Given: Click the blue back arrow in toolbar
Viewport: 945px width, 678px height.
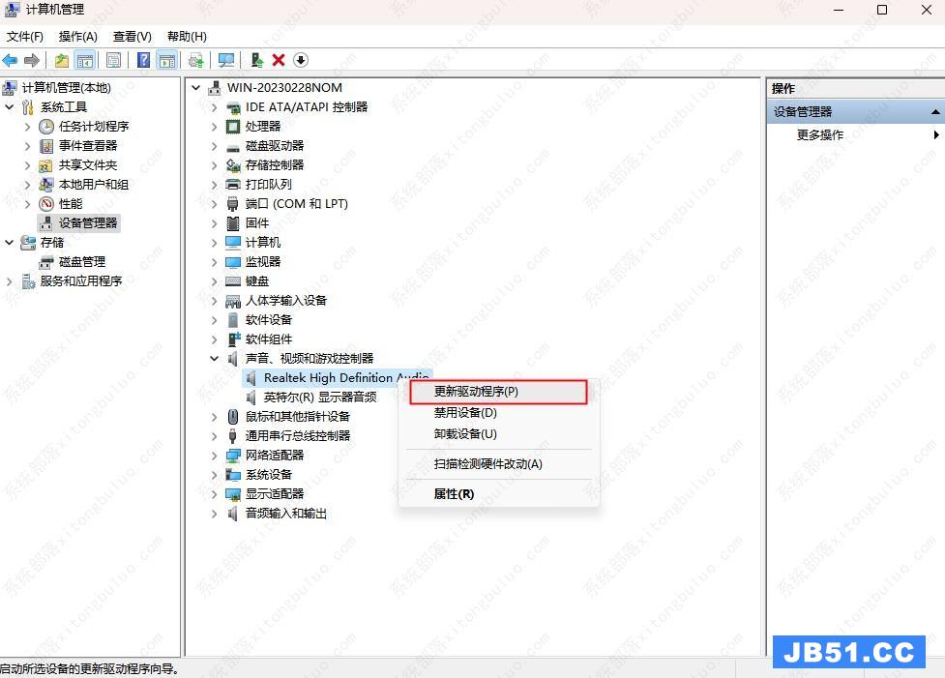Looking at the screenshot, I should [11, 60].
